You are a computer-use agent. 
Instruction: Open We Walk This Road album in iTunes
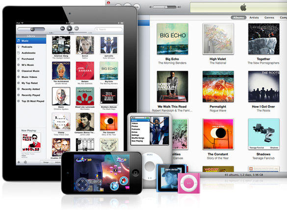point(172,86)
